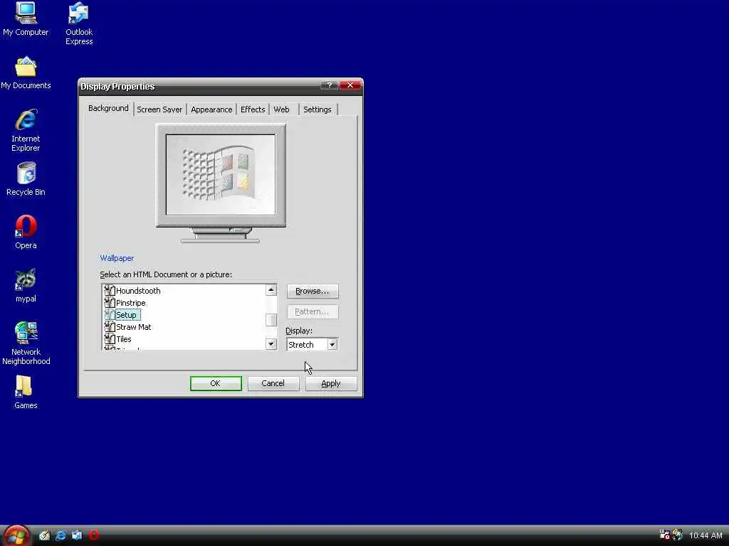Viewport: 729px width, 546px height.
Task: Select the Opera desktop shortcut
Action: pyautogui.click(x=26, y=232)
